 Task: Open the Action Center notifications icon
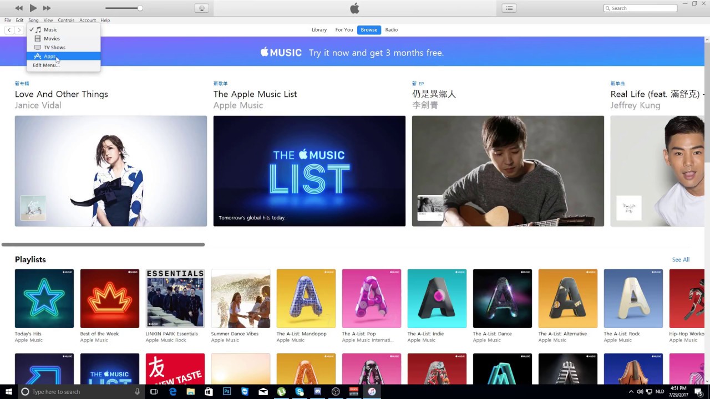point(698,392)
